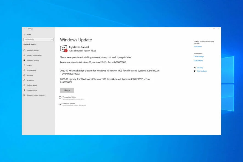243x162 pixels.
Task: Click the Learn more link
Action: pos(197,47)
